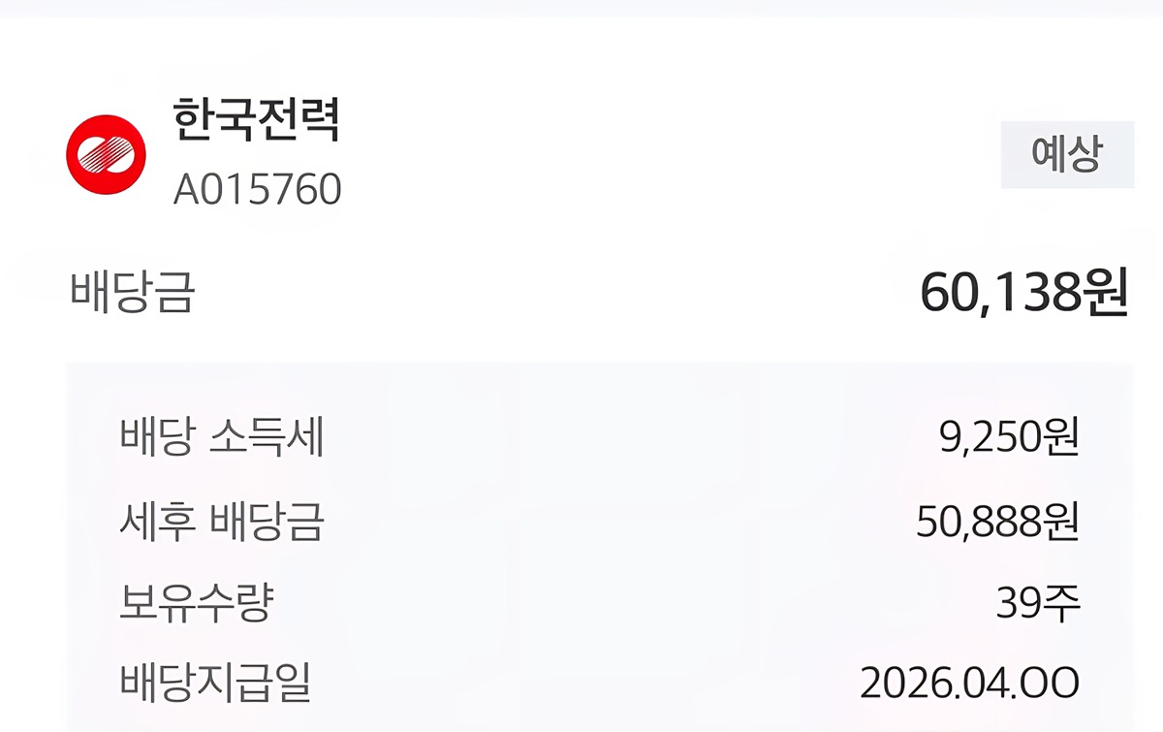Select the 9,250원 tax value
1163x732 pixels.
click(1009, 438)
